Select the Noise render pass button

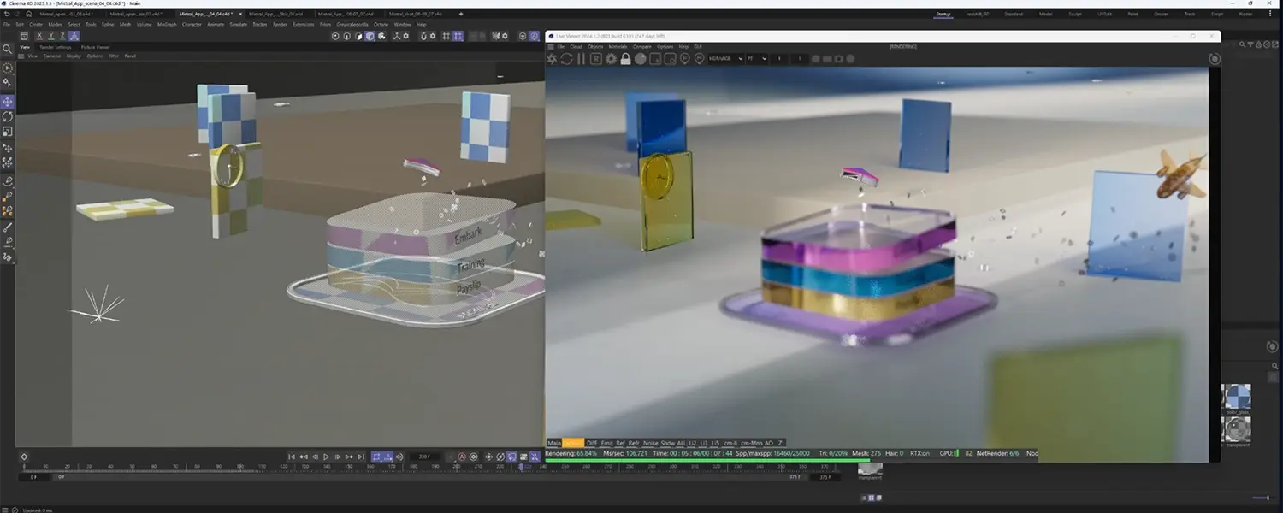click(651, 443)
